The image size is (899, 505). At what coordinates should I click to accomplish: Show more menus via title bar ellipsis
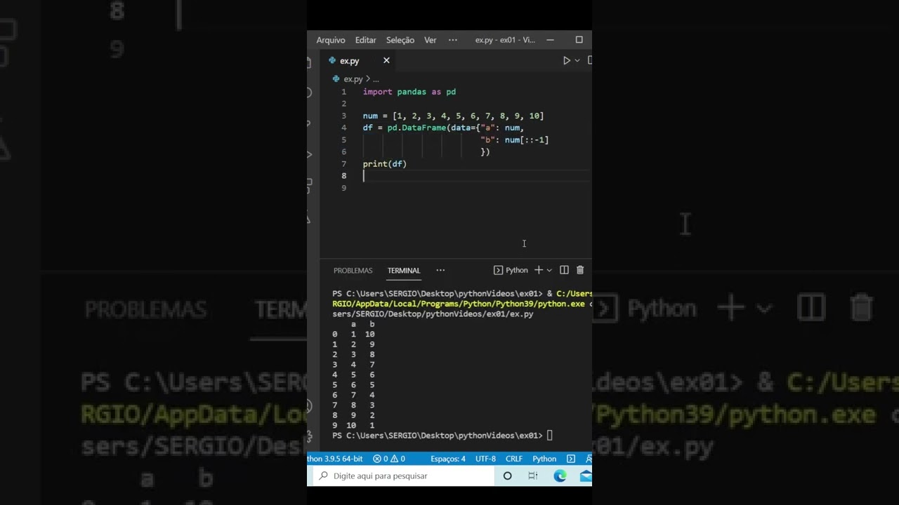click(x=452, y=40)
